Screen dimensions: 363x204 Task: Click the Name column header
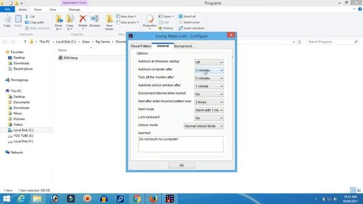62,50
